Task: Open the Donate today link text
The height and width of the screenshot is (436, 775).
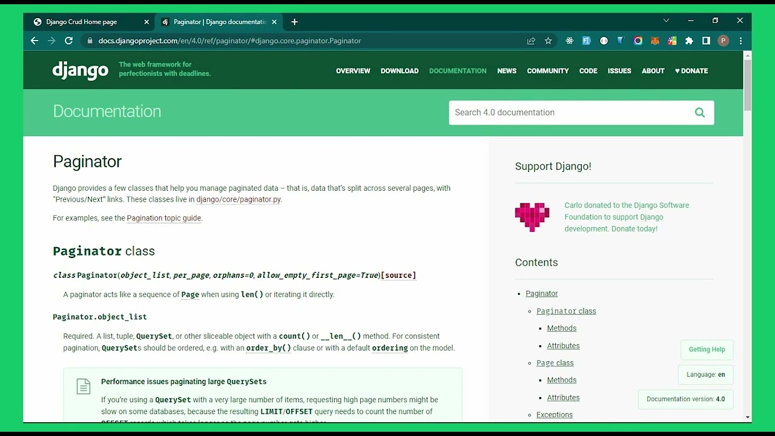Action: (x=634, y=229)
